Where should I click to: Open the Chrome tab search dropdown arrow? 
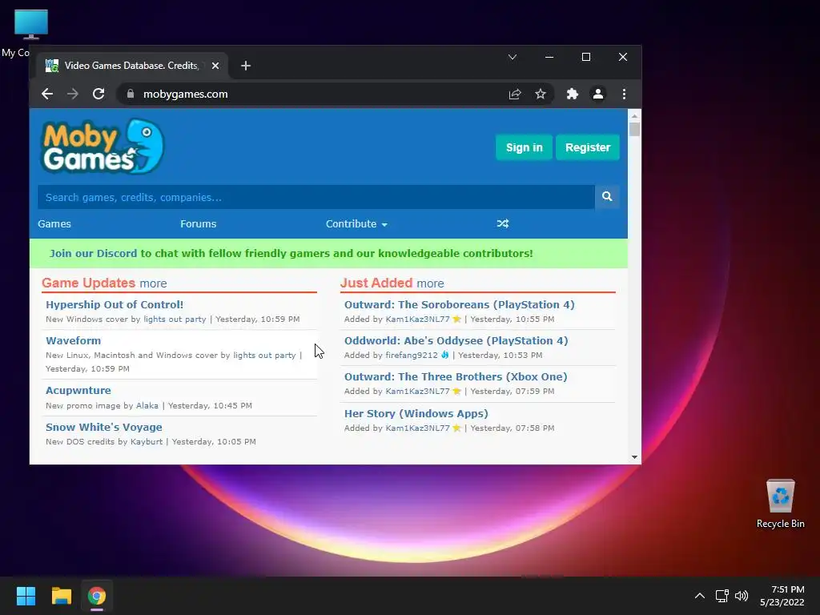tap(512, 57)
